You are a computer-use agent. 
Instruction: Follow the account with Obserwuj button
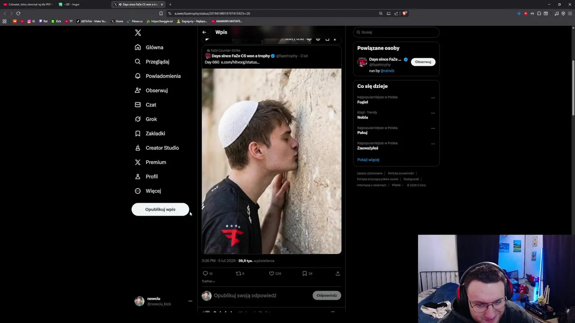(x=423, y=62)
